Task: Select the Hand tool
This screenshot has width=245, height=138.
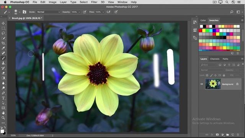Action: pos(3,113)
